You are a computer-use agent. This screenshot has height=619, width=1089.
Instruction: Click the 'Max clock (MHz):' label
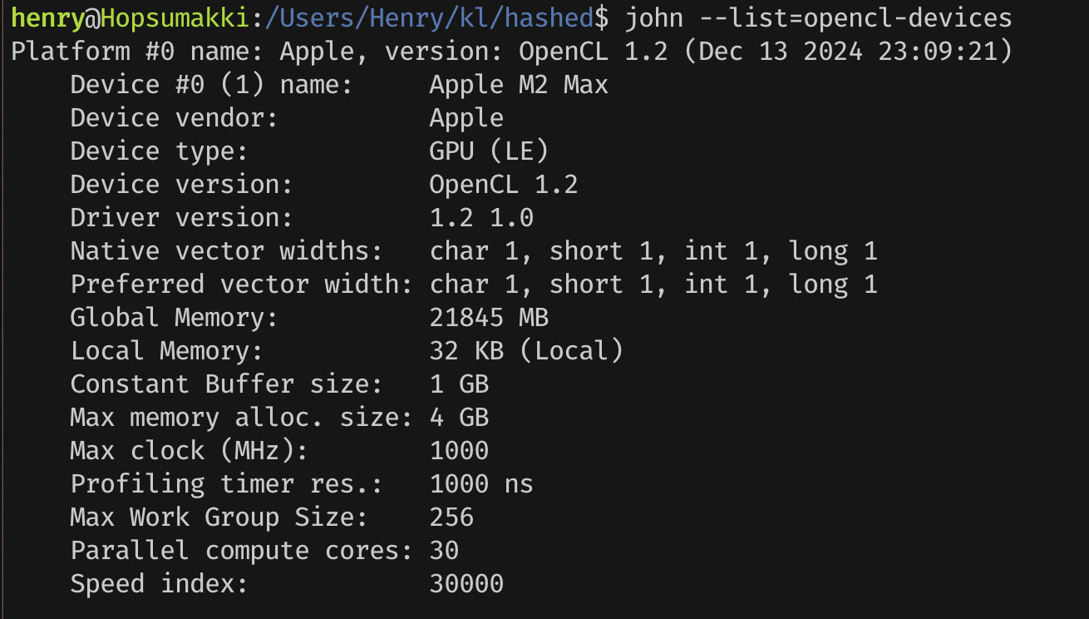pos(189,451)
